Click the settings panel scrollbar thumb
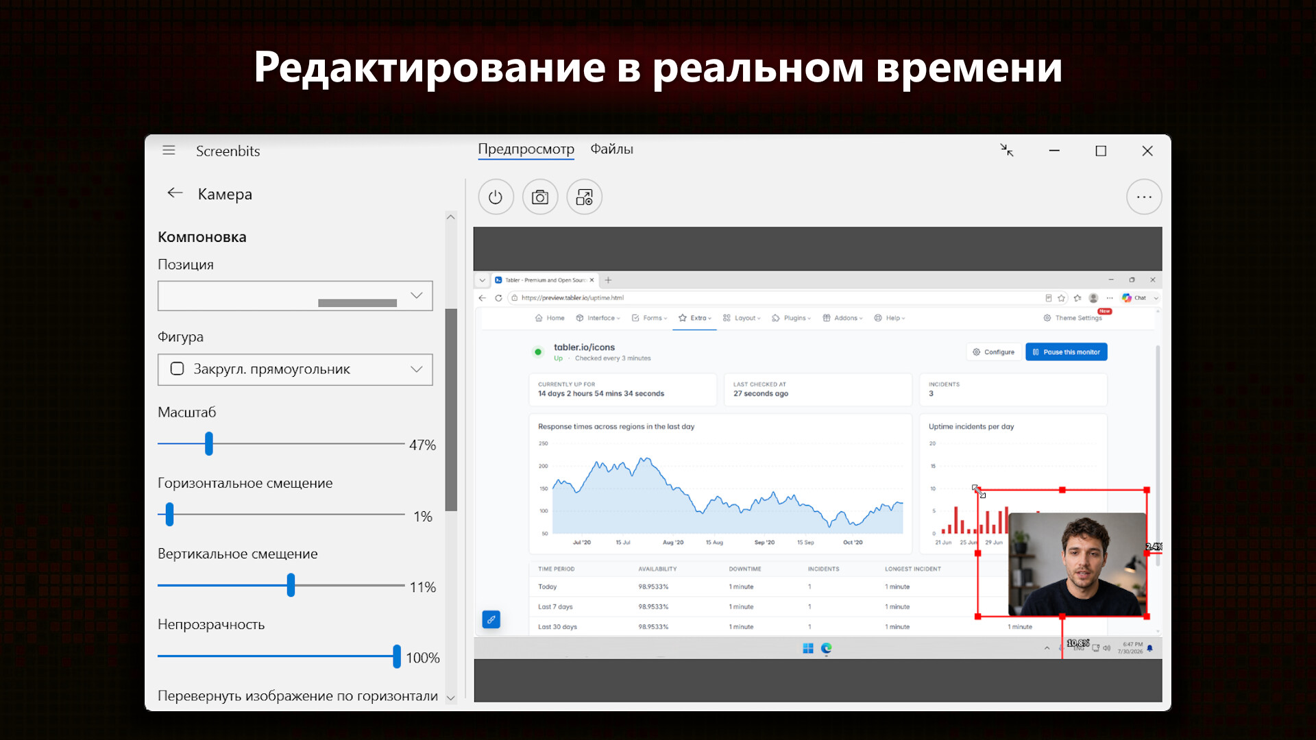Screen dimensions: 1316x740 (x=451, y=410)
